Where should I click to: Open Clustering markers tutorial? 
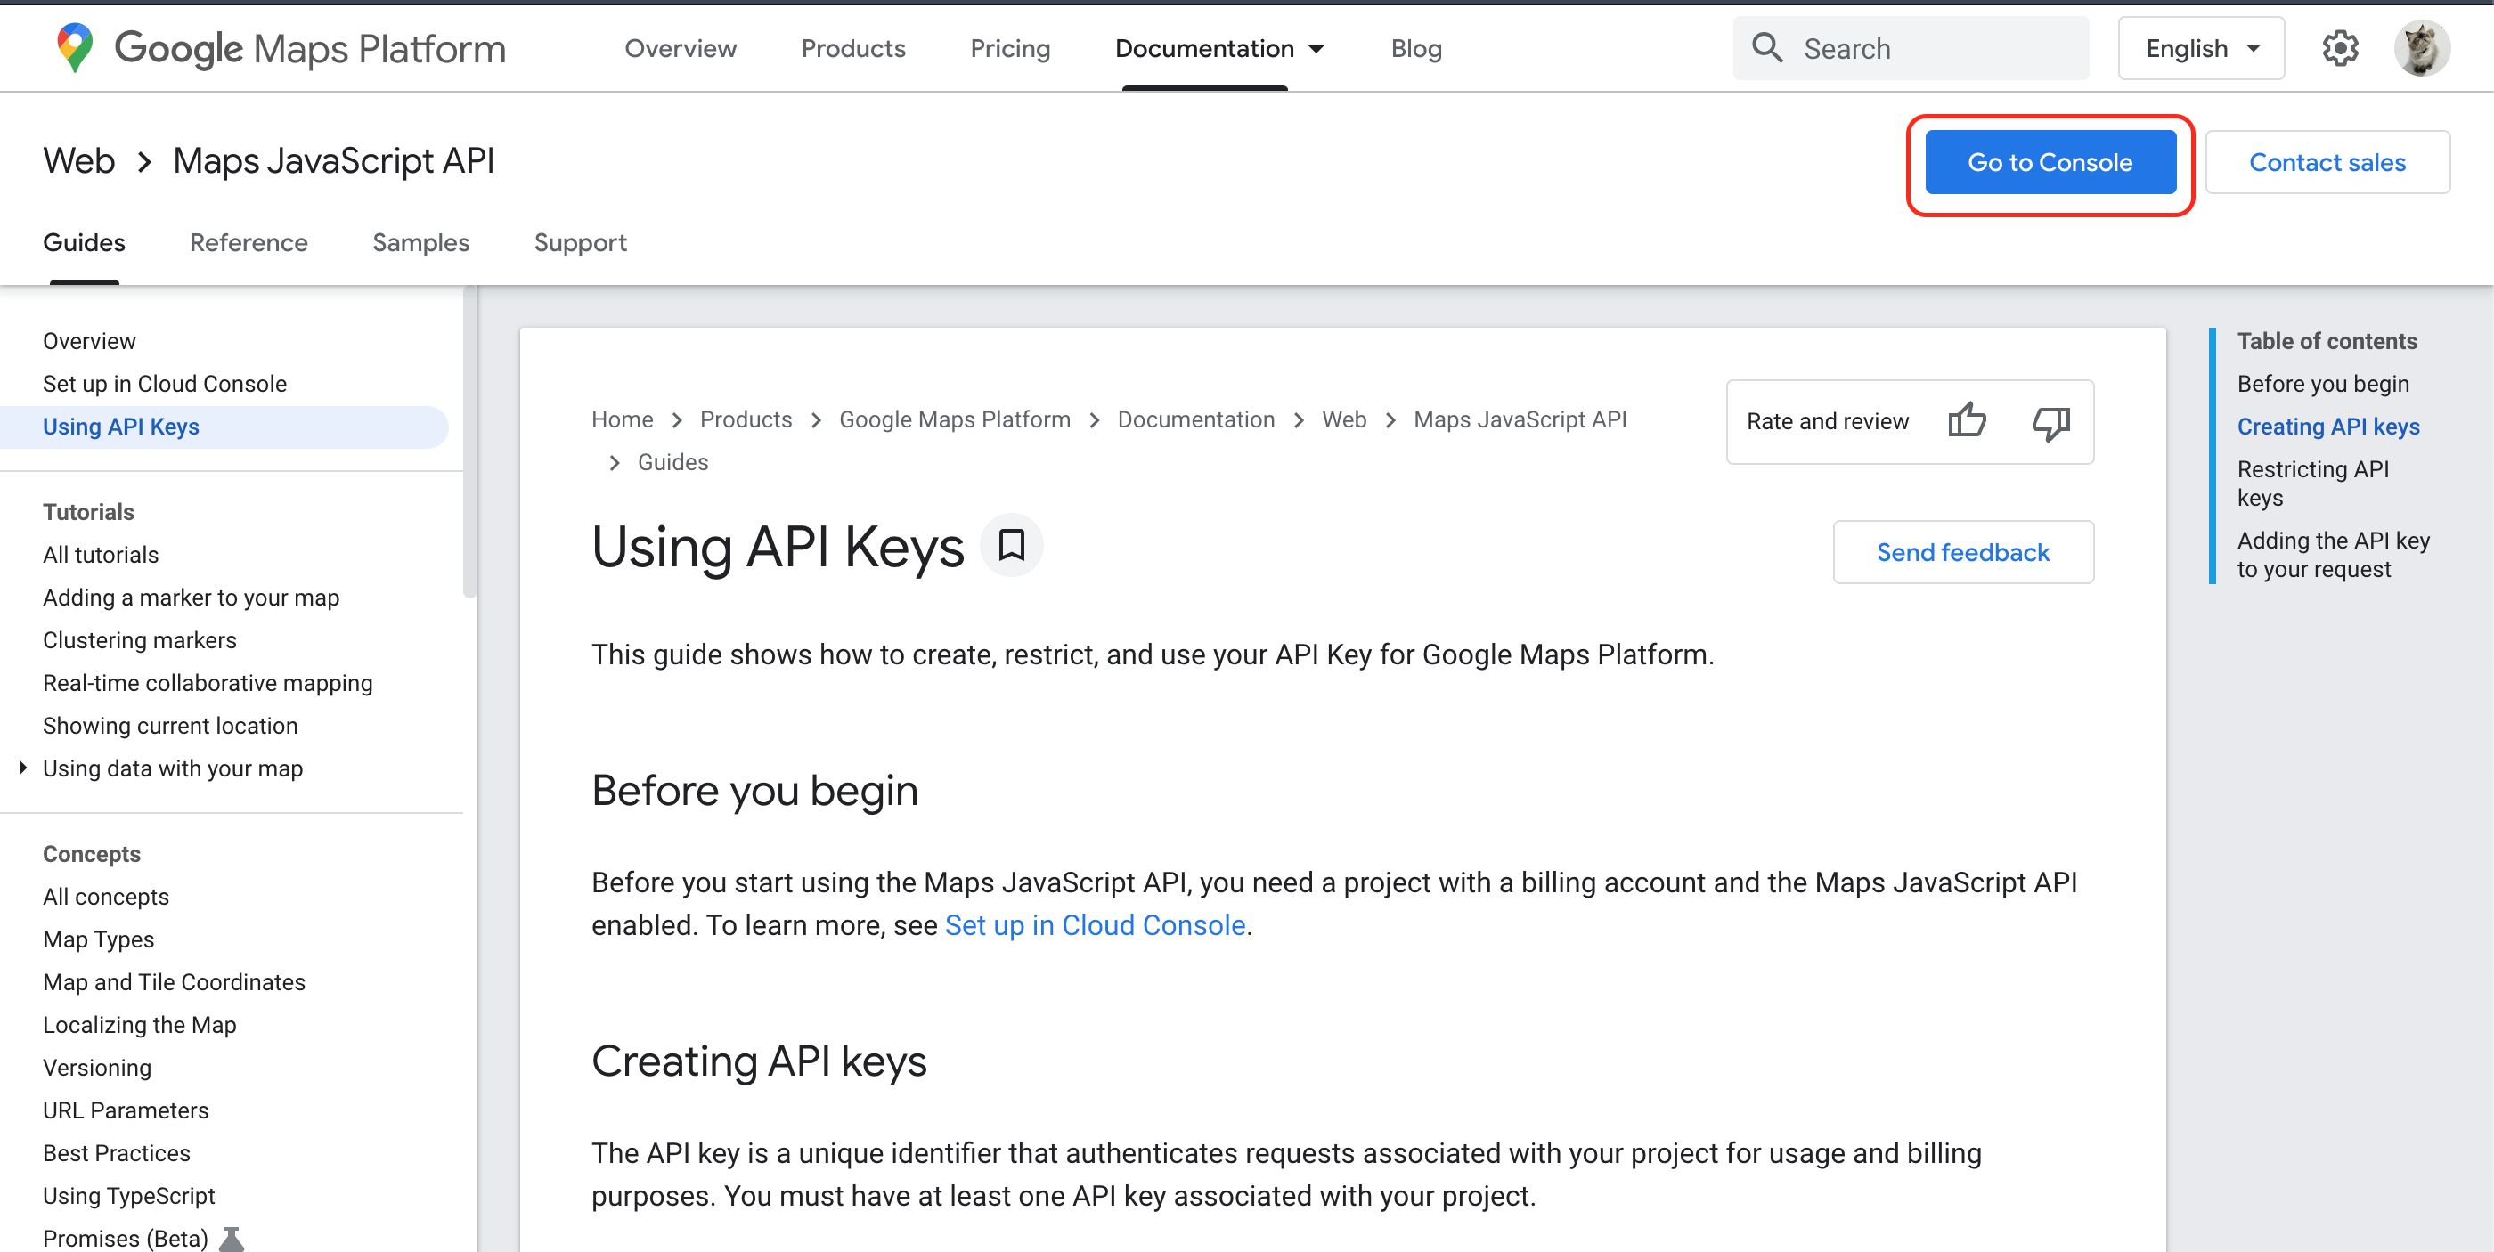pyautogui.click(x=140, y=639)
